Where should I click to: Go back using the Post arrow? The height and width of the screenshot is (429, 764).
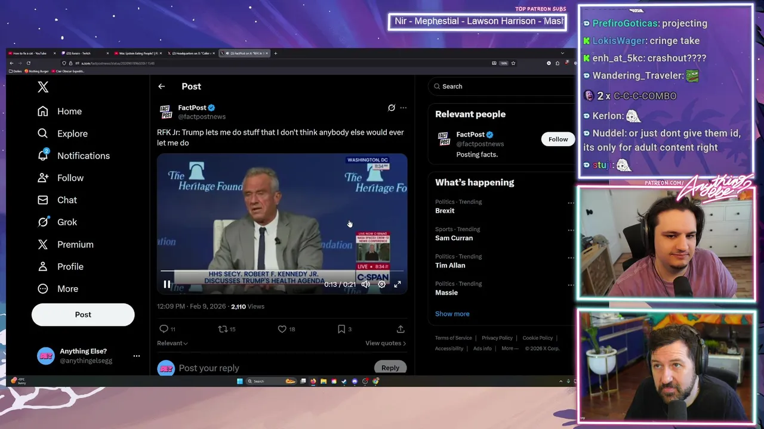[161, 86]
